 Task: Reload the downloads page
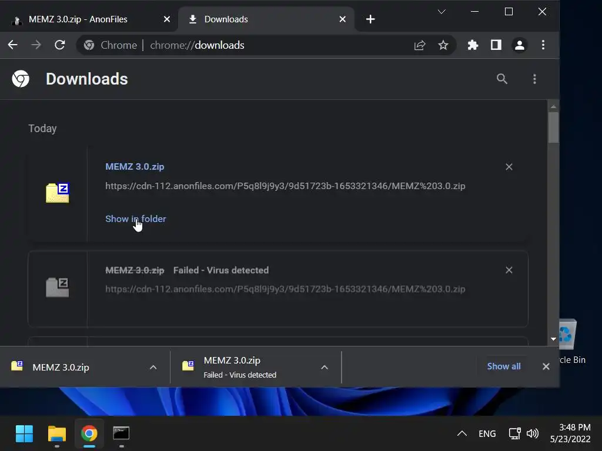click(x=60, y=45)
